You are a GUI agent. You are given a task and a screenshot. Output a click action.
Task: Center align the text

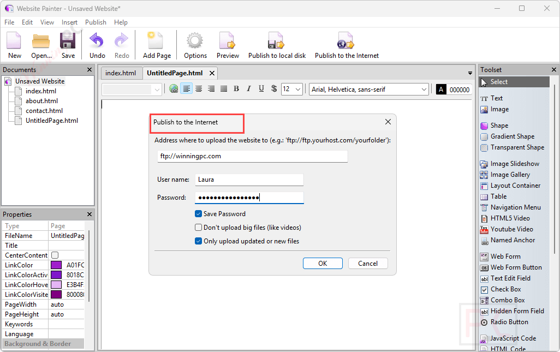(199, 89)
